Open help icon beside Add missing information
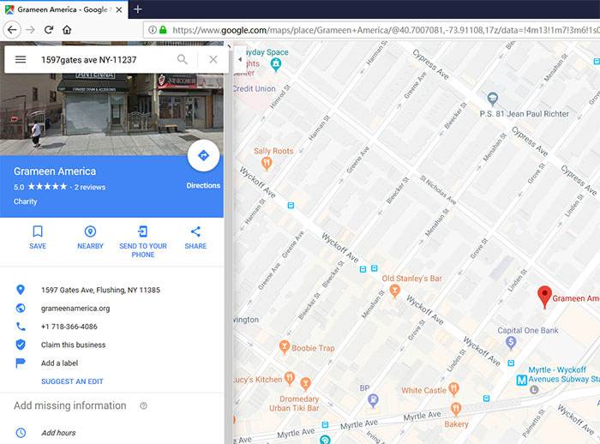 click(143, 406)
